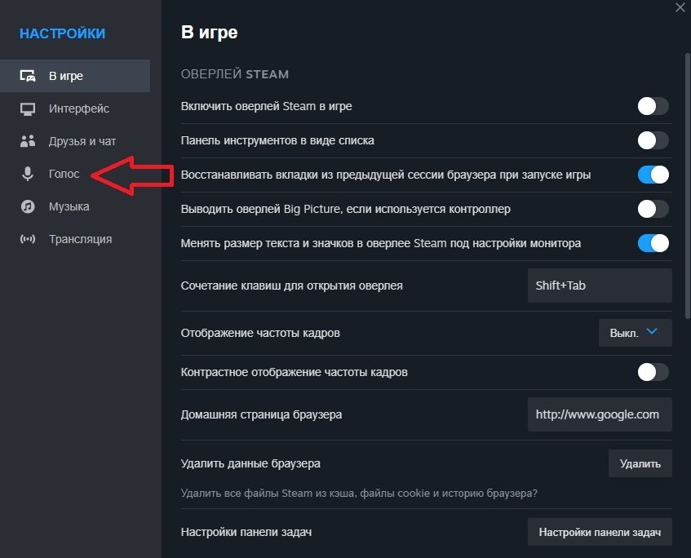Enable the Steam overlay in-game toggle

[x=653, y=106]
